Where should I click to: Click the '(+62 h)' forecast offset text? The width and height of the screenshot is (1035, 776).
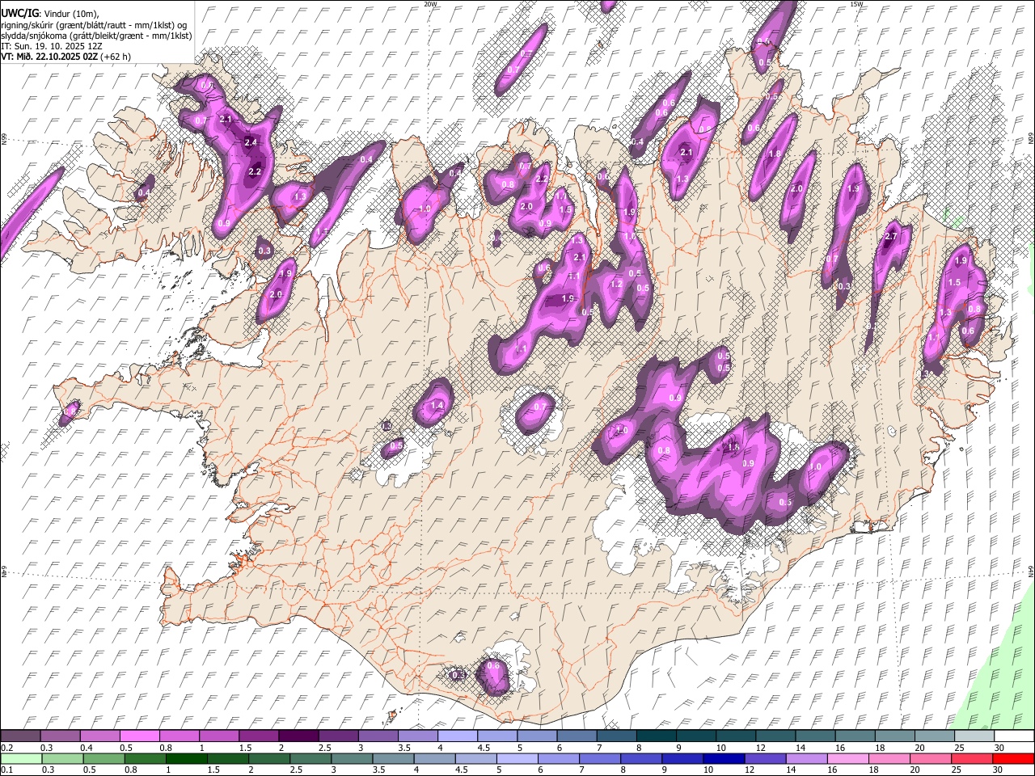point(116,57)
